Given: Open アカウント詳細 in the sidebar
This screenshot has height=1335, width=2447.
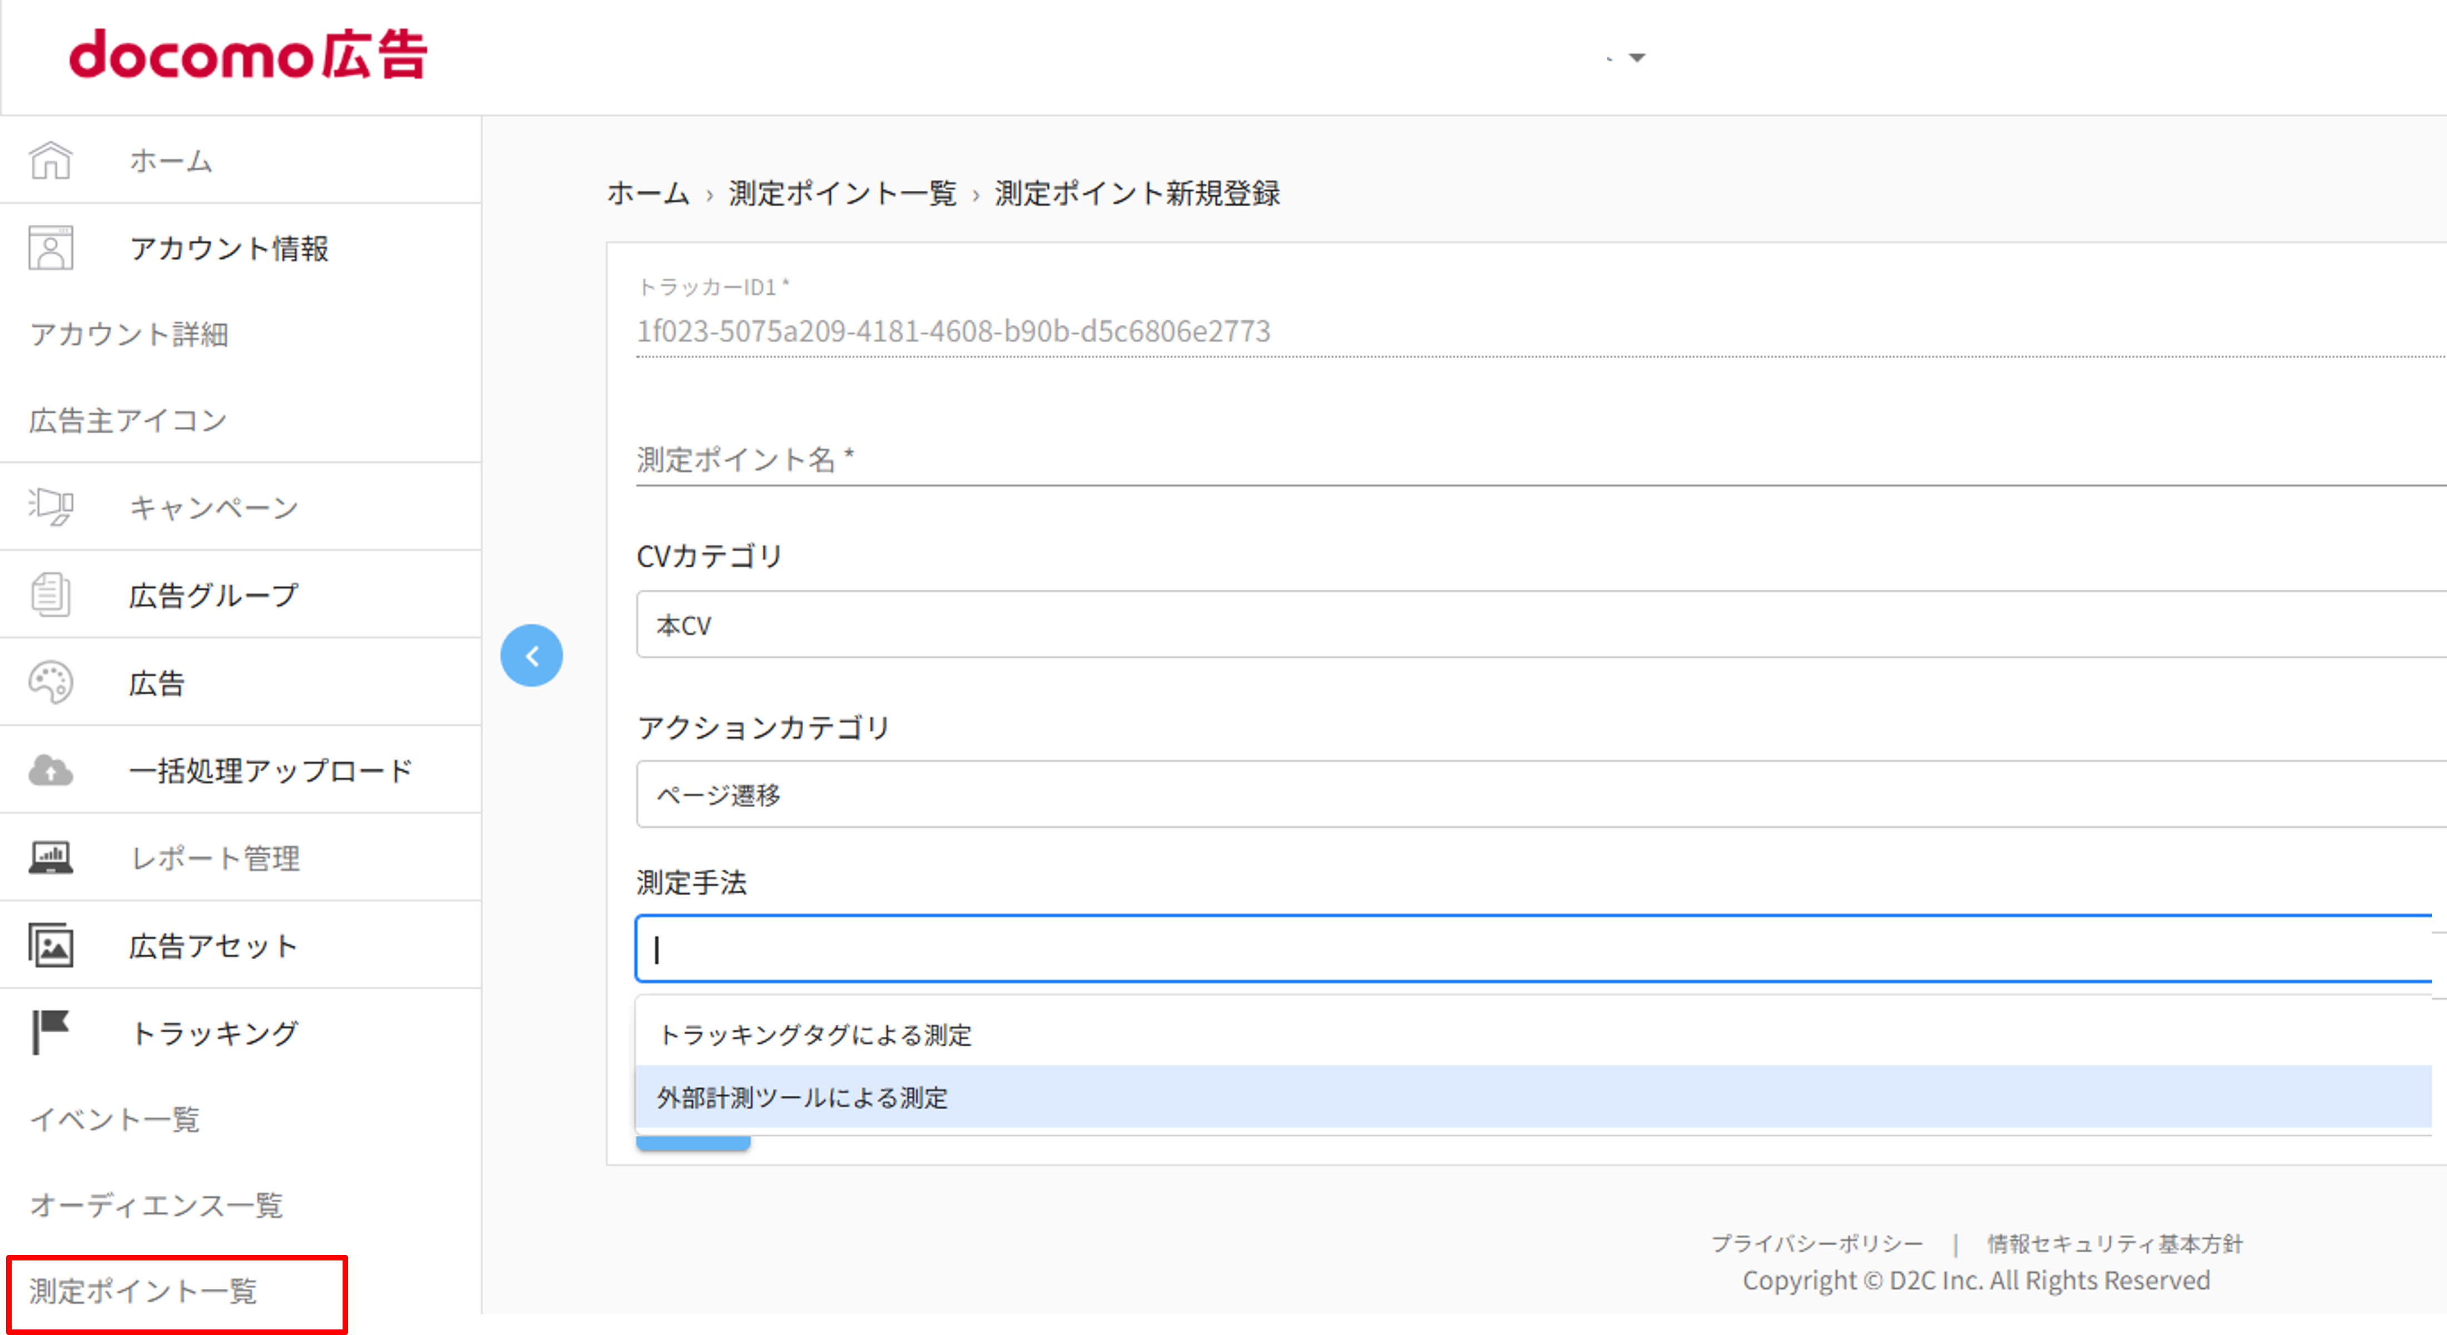Looking at the screenshot, I should pos(129,334).
